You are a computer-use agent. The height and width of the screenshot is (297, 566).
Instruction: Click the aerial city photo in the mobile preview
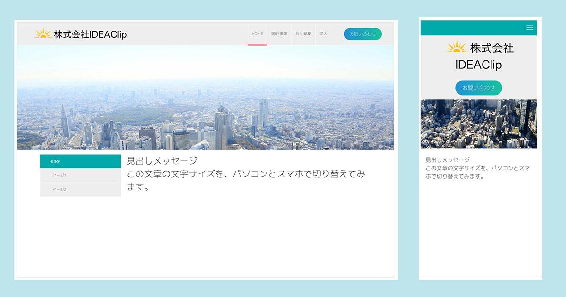click(479, 124)
